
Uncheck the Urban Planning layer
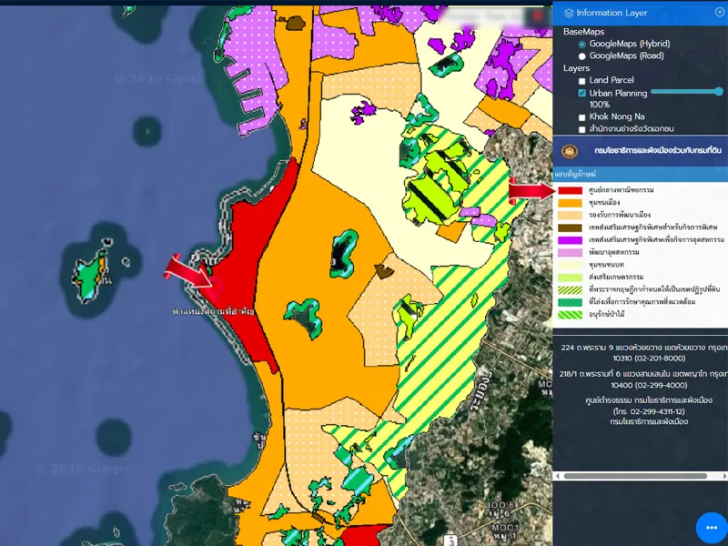point(582,94)
